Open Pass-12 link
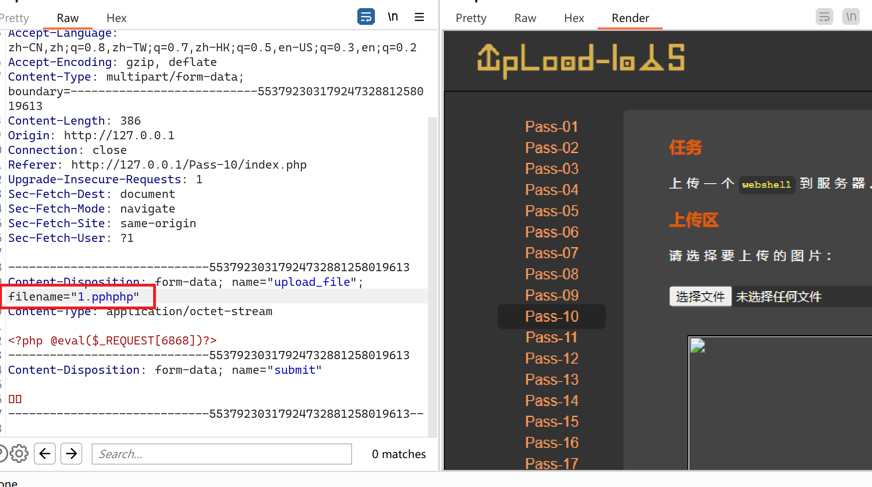This screenshot has height=487, width=872. [x=552, y=358]
